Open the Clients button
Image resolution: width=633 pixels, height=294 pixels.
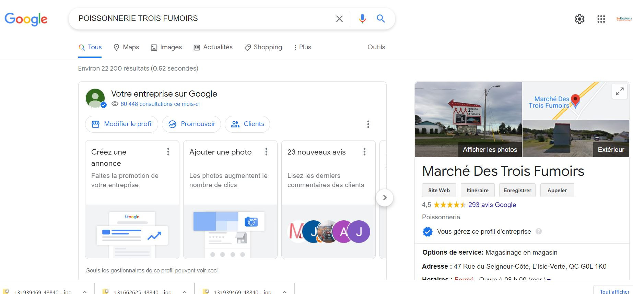pyautogui.click(x=247, y=124)
